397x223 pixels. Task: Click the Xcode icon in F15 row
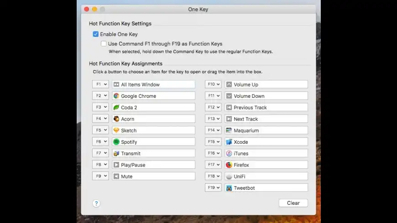coord(229,142)
